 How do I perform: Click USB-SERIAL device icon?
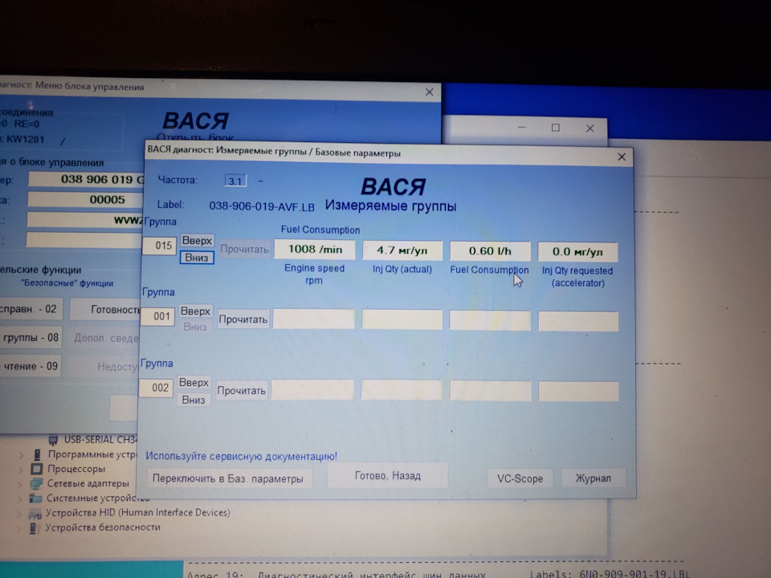(x=53, y=439)
